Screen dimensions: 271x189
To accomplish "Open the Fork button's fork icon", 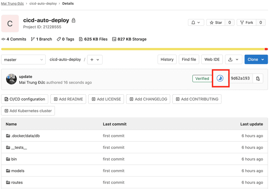I will pos(241,22).
